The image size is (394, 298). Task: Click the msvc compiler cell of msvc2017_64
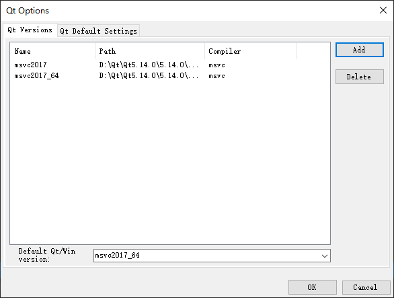click(216, 76)
